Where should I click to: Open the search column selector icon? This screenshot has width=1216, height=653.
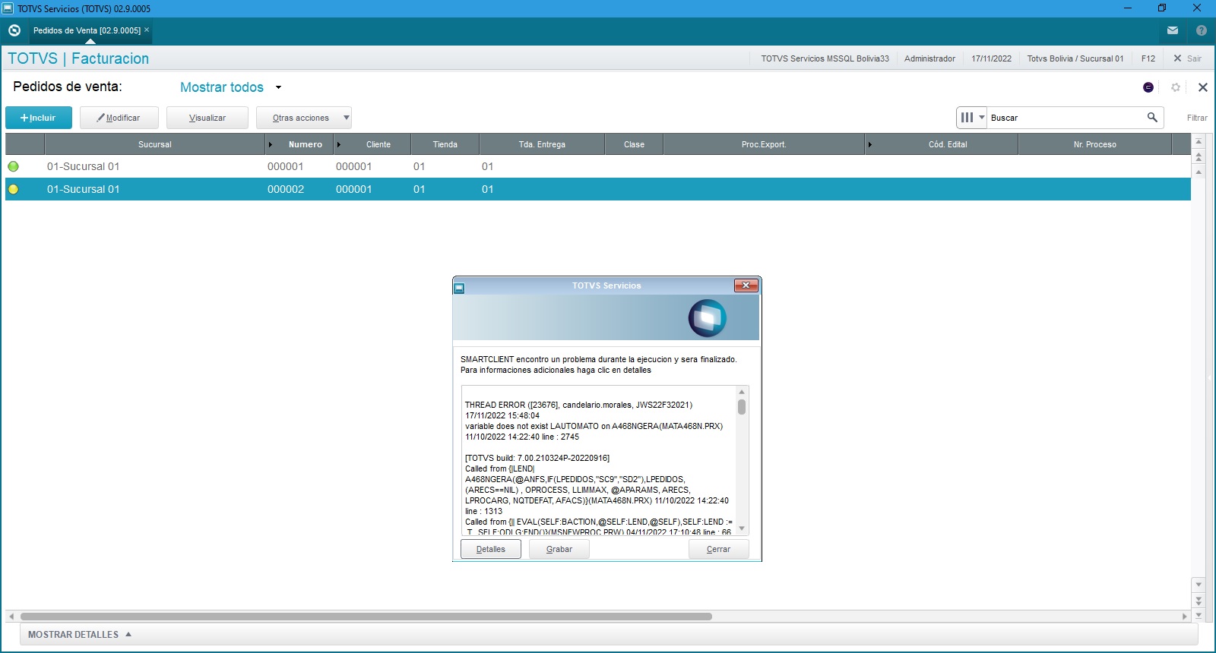click(971, 118)
